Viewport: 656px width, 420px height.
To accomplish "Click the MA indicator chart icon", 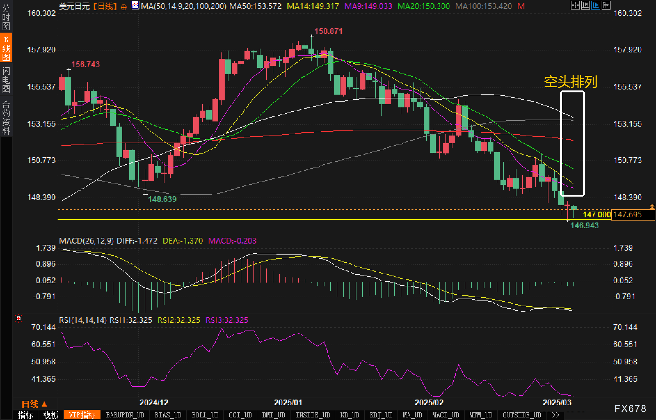I will pos(135,5).
